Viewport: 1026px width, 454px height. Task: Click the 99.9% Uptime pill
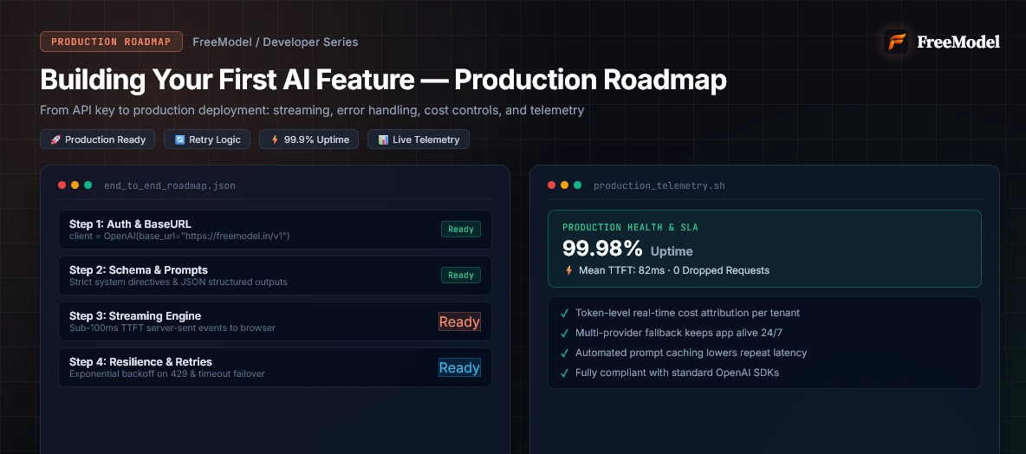pyautogui.click(x=308, y=139)
